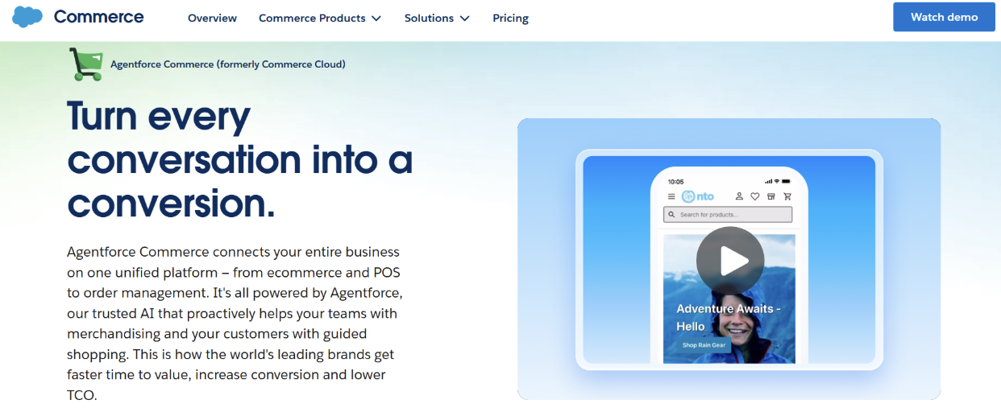The image size is (1001, 412).
Task: Play the demo video
Action: click(730, 261)
